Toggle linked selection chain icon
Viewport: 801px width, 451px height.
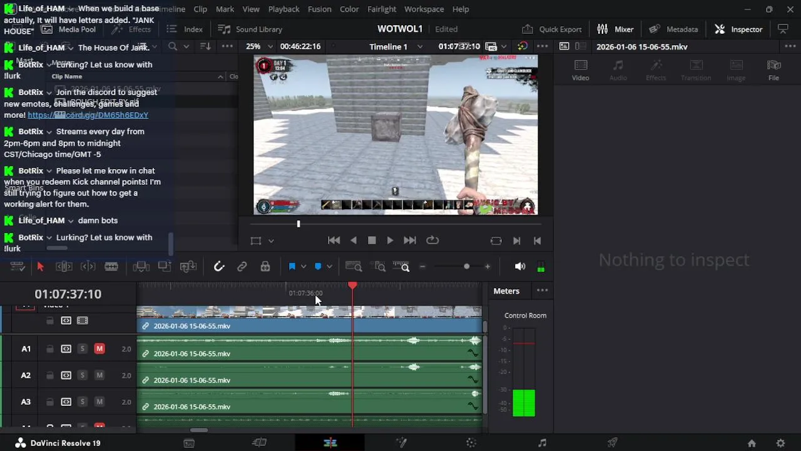pos(242,267)
